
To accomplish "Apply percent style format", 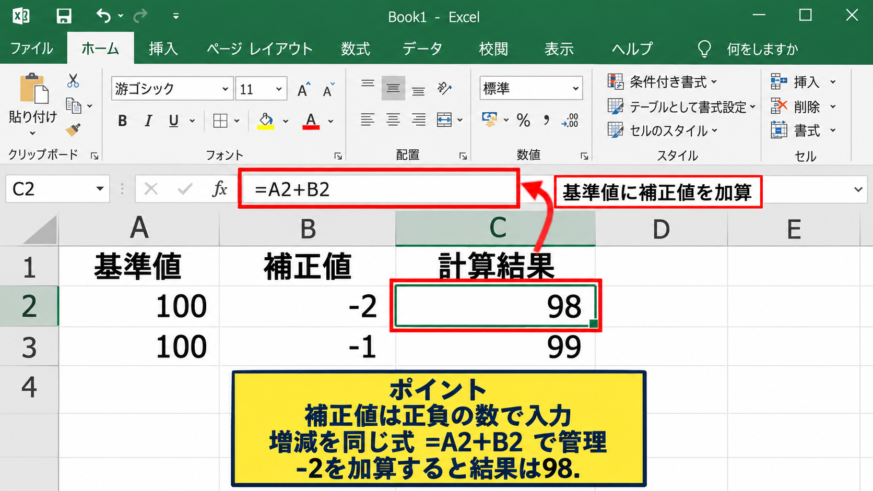I will [x=523, y=121].
